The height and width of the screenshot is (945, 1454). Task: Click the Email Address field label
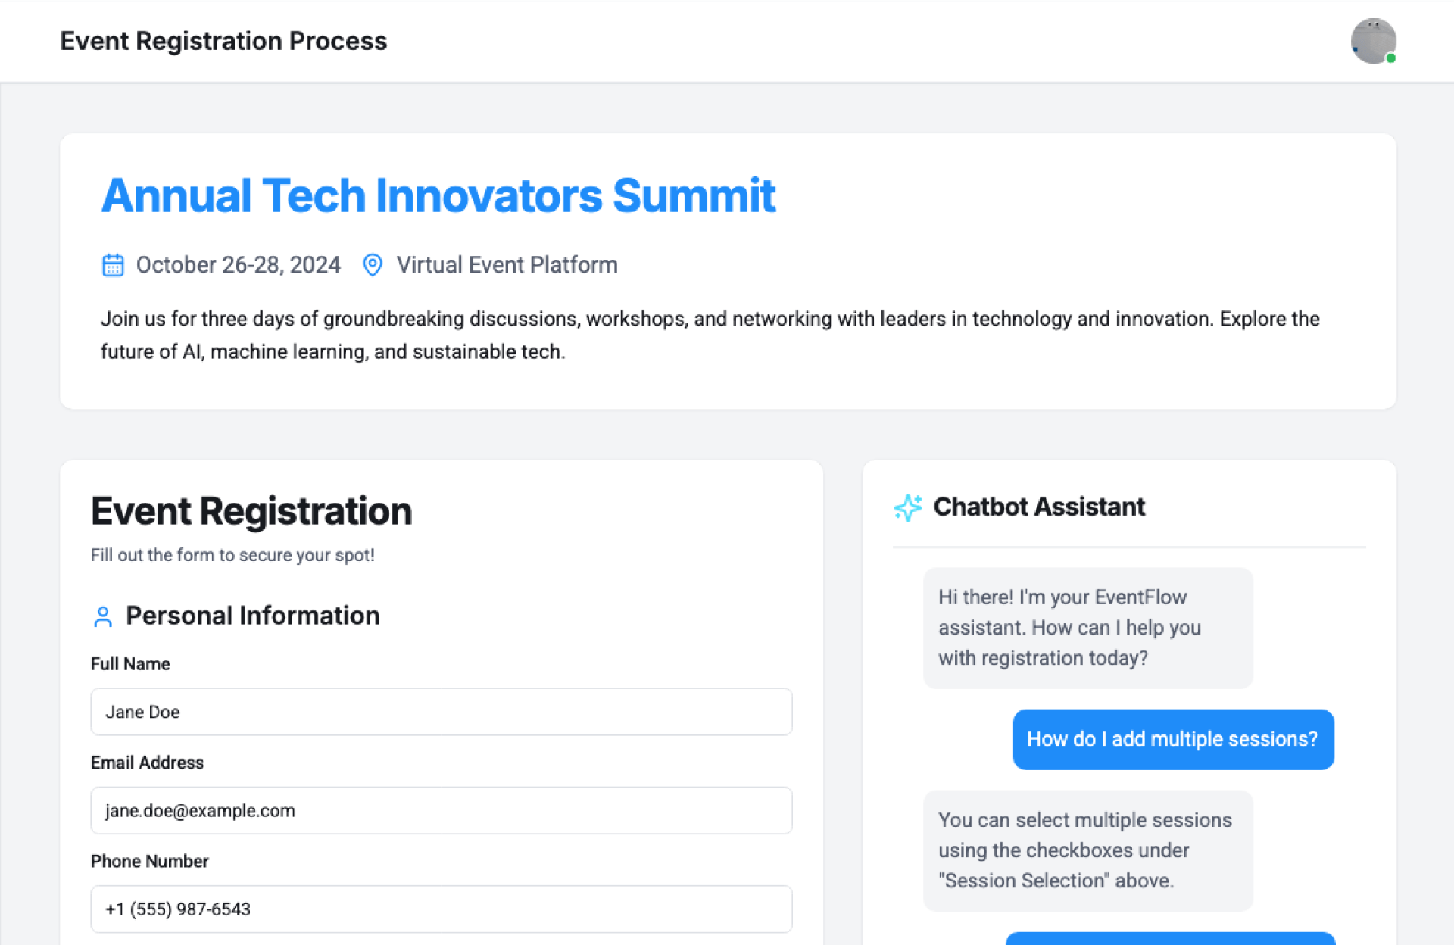click(x=147, y=763)
